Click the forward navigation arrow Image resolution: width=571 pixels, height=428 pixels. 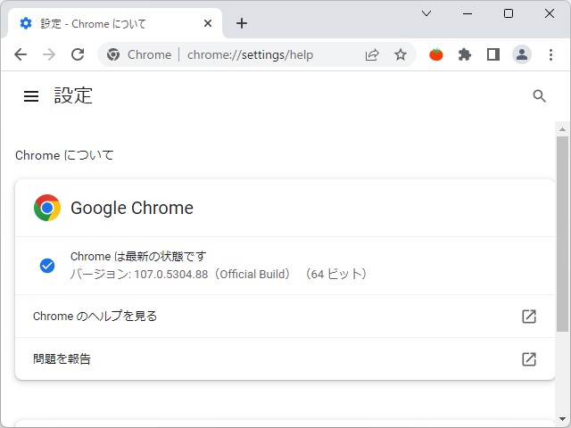[x=49, y=55]
